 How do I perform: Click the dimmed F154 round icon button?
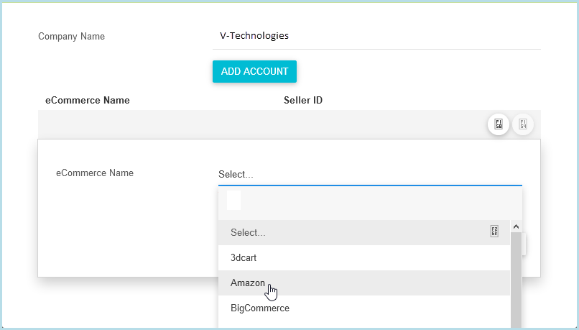click(523, 124)
